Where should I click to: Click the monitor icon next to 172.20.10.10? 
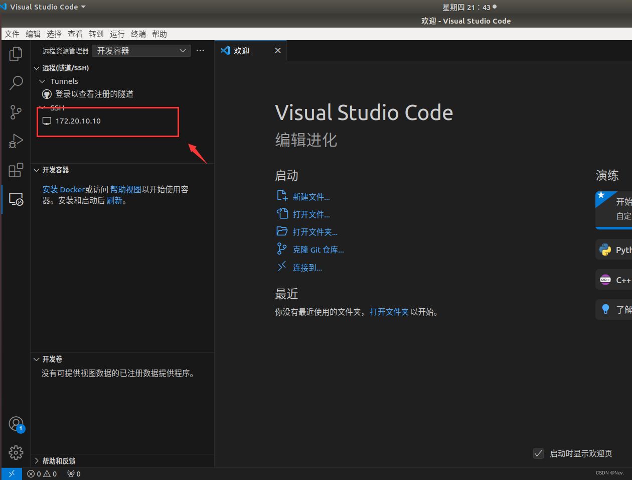[47, 121]
